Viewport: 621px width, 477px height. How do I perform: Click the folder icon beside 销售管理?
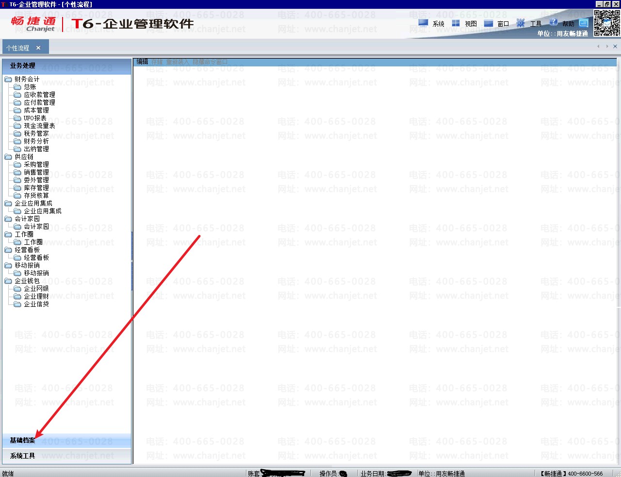[17, 173]
